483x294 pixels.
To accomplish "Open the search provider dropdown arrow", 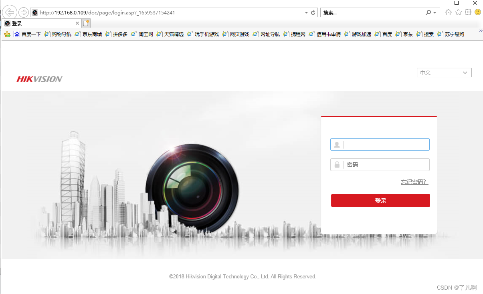I will click(435, 13).
